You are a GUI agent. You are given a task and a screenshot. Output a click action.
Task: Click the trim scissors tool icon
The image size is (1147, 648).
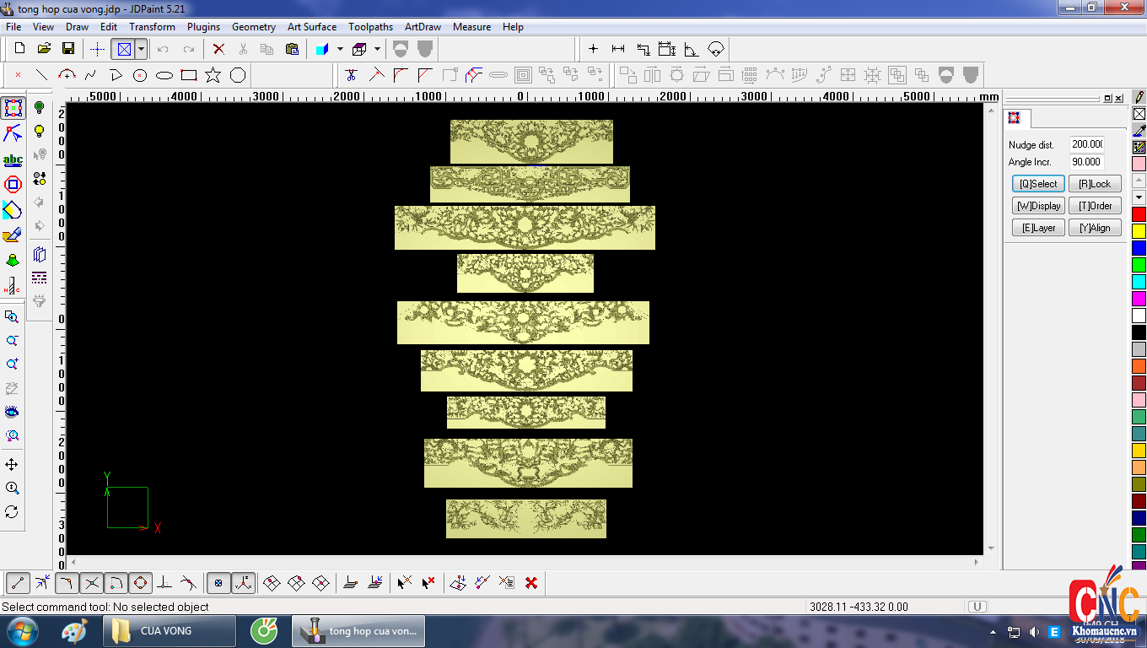coord(351,75)
